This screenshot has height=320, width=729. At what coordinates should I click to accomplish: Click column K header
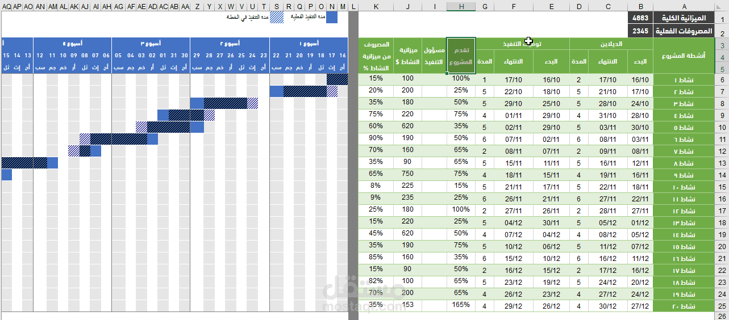[377, 6]
